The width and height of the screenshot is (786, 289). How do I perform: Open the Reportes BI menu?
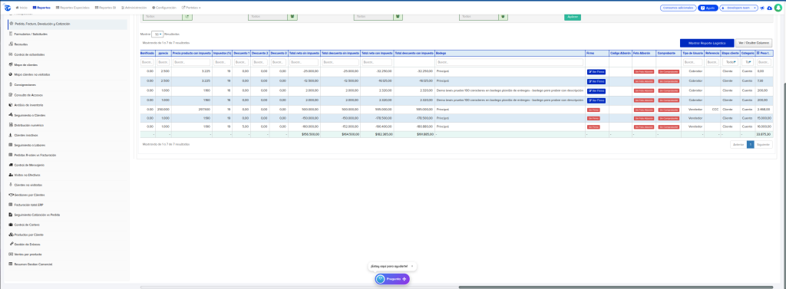tap(105, 8)
